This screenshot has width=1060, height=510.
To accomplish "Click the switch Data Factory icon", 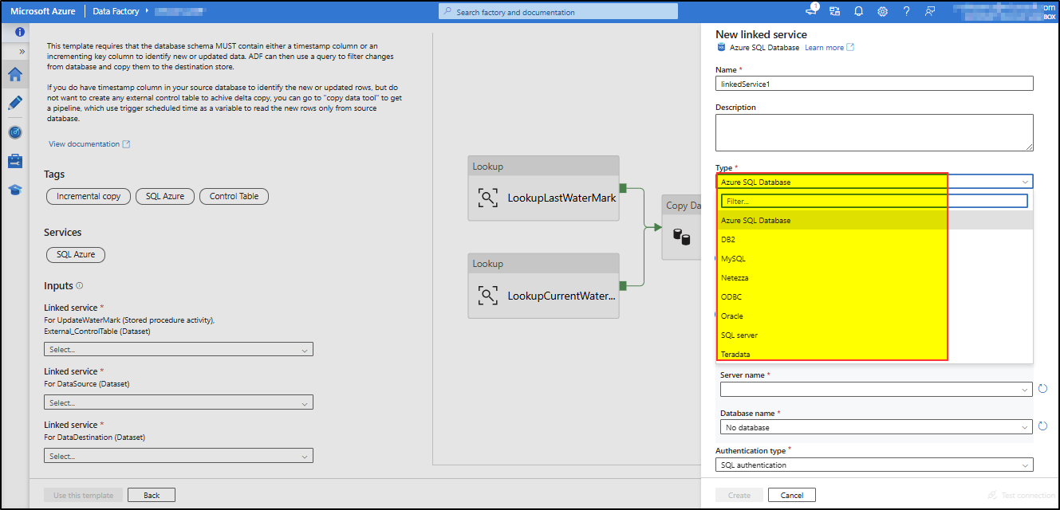I will tap(835, 11).
